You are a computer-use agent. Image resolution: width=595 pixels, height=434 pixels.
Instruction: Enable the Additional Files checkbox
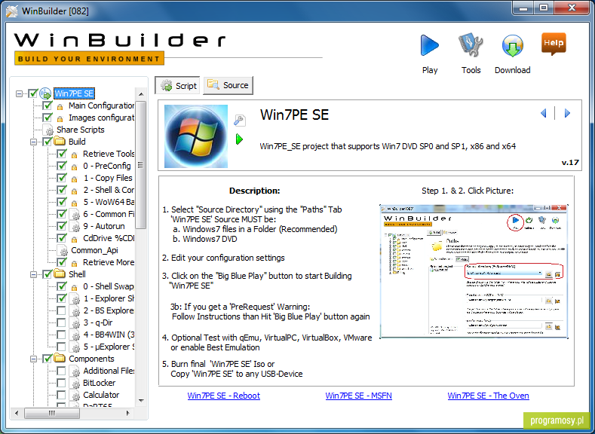pos(61,371)
